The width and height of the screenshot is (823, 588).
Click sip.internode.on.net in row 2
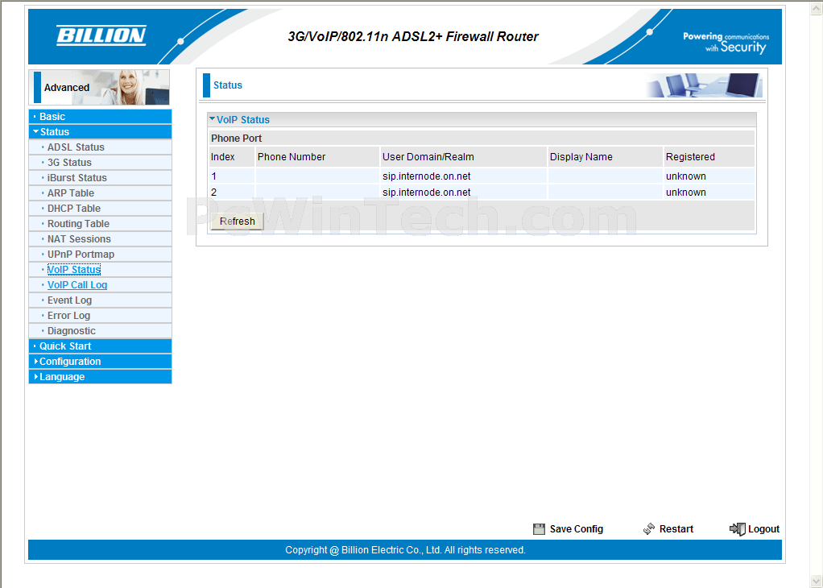pyautogui.click(x=426, y=193)
